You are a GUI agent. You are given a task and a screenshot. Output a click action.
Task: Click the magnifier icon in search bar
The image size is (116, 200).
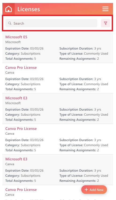click(10, 23)
